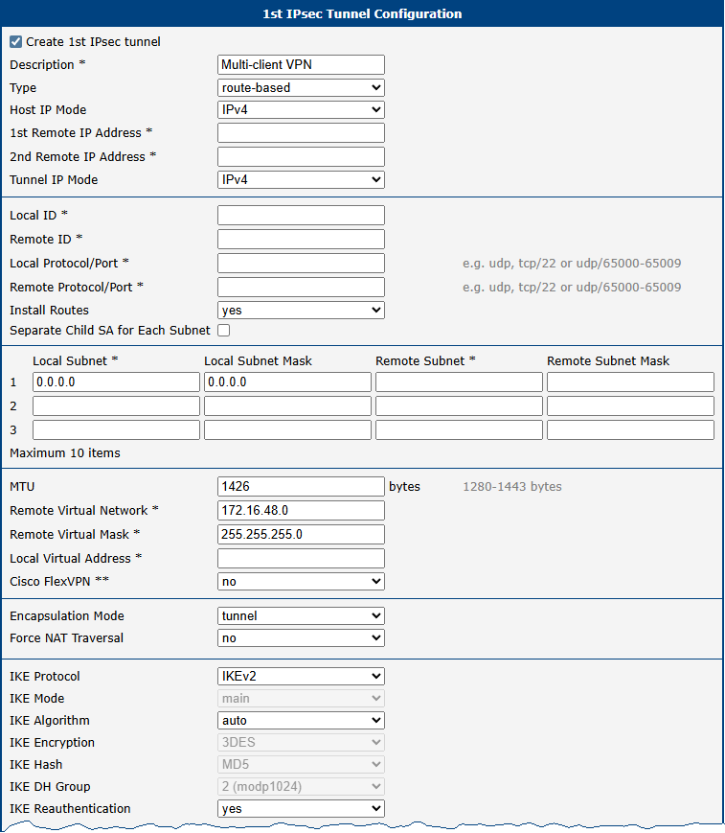This screenshot has height=833, width=725.
Task: Click the row 1 Remote Subnet Mask field
Action: click(630, 382)
